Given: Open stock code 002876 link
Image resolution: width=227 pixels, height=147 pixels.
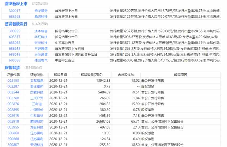Looking at the screenshot, I should [x=13, y=104].
